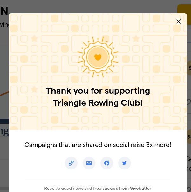The image size is (191, 192).
Task: Click the "Thank you for supporting" heading line
Action: (98, 91)
